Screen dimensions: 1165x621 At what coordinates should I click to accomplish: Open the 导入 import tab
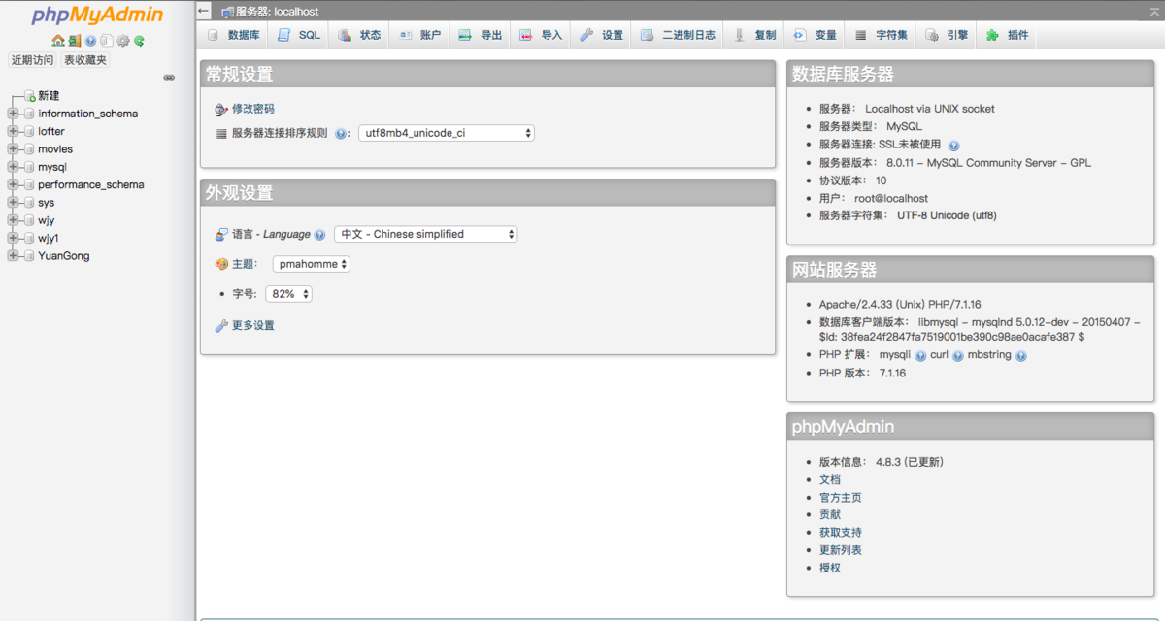[541, 35]
